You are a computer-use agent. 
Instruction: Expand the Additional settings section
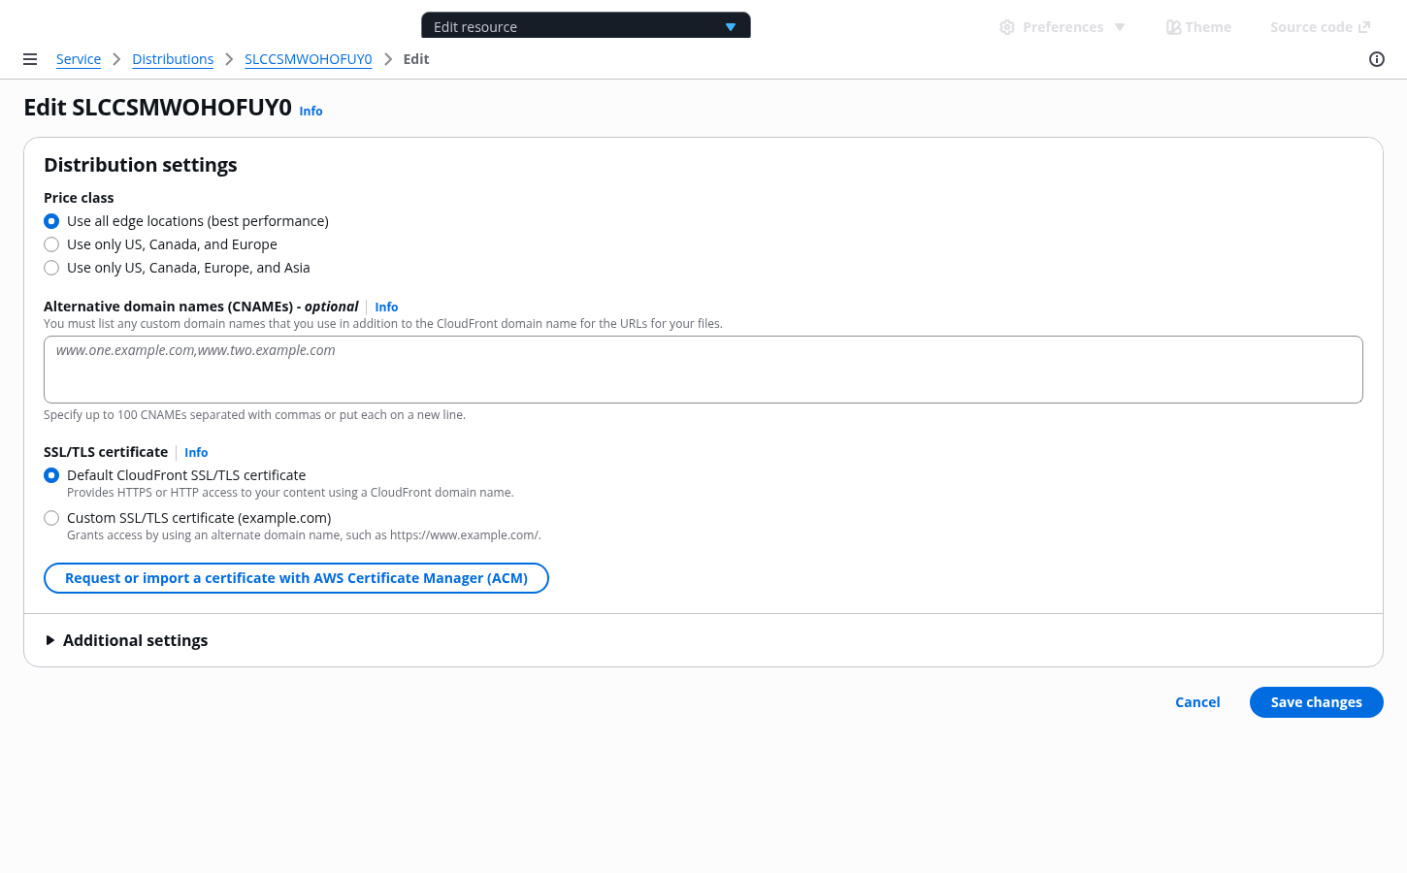pyautogui.click(x=50, y=640)
